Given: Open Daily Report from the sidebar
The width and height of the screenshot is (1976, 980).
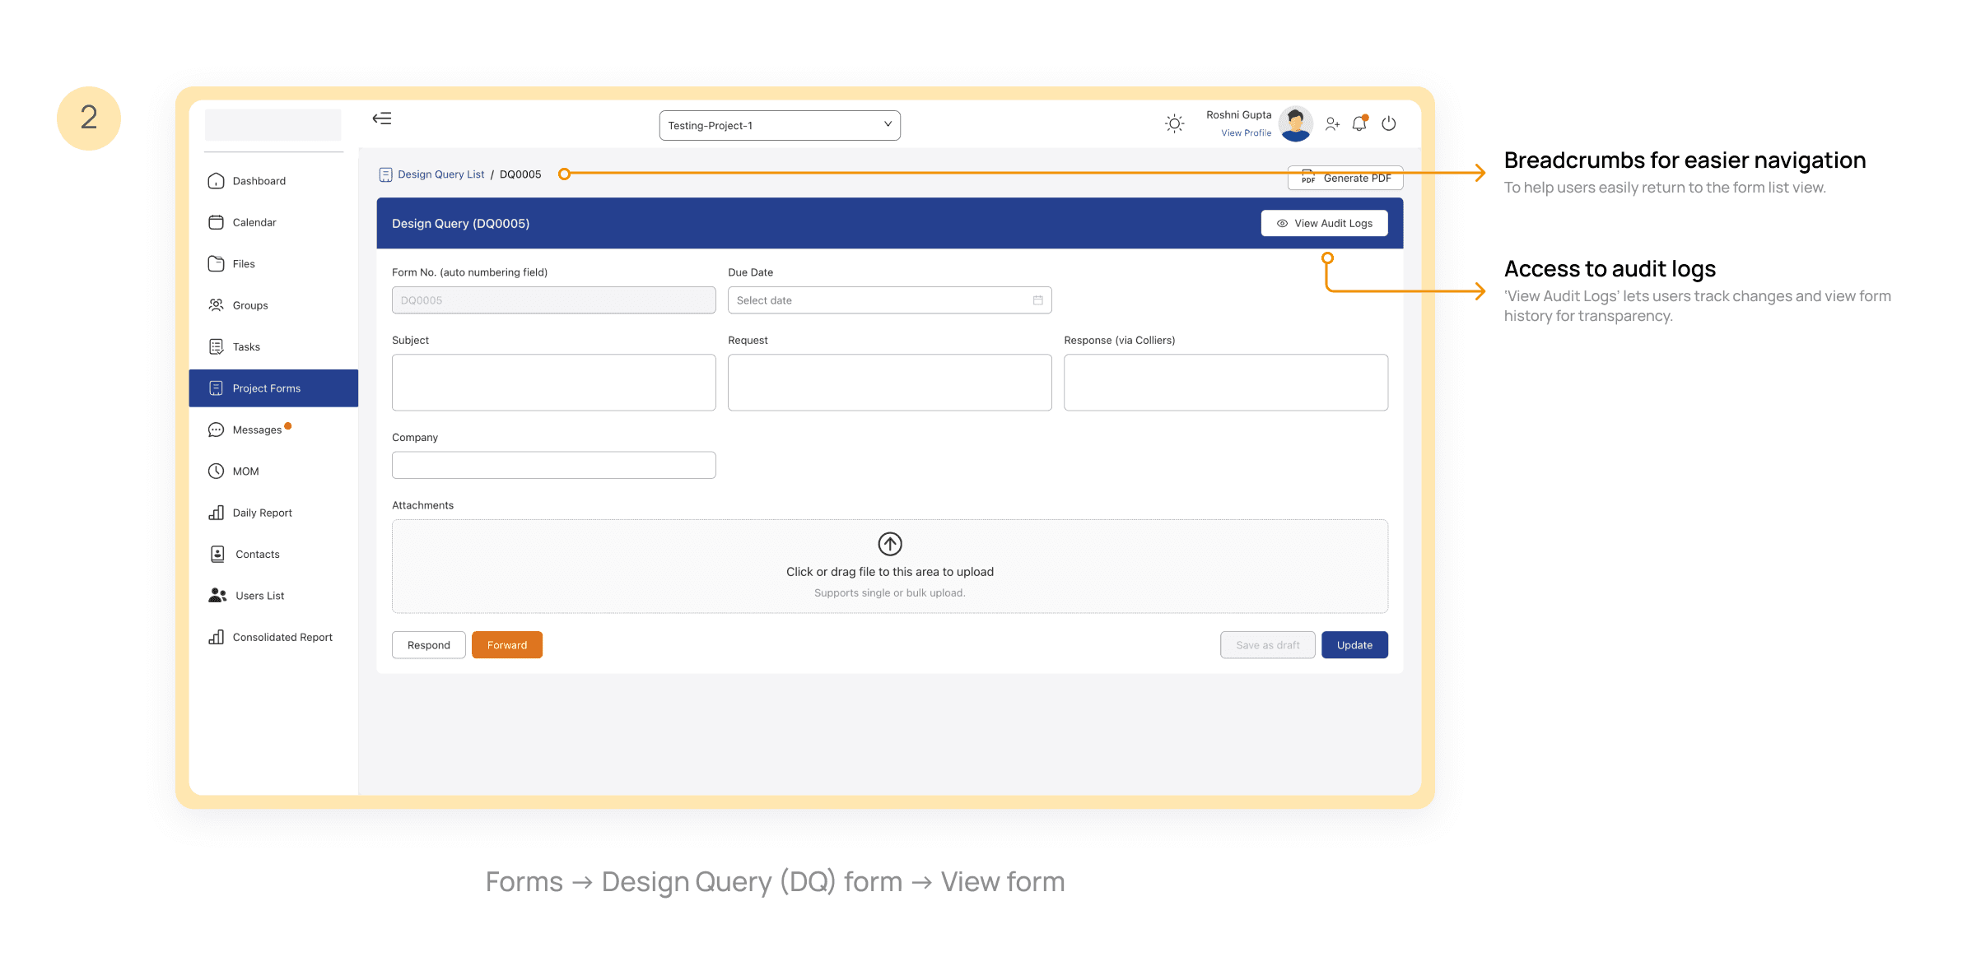Looking at the screenshot, I should pos(262,513).
